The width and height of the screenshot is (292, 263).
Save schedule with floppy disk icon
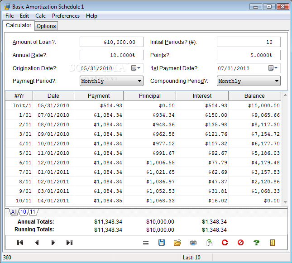(x=162, y=242)
